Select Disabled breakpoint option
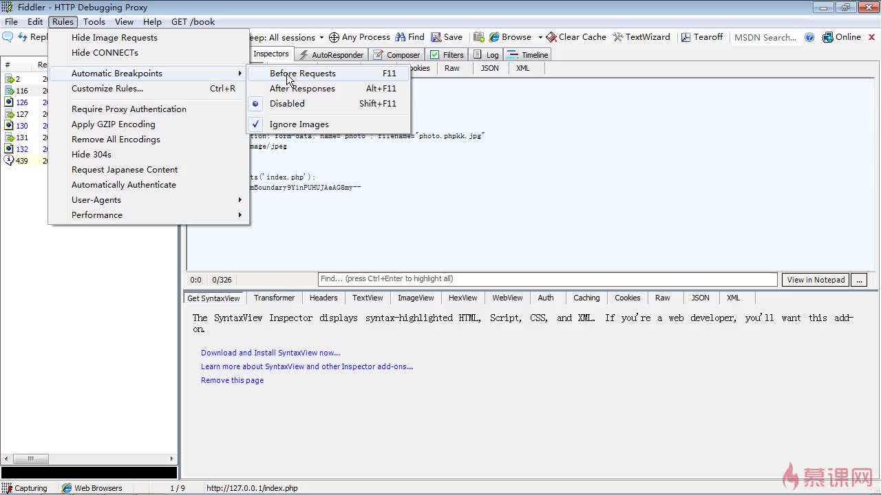 (x=329, y=103)
